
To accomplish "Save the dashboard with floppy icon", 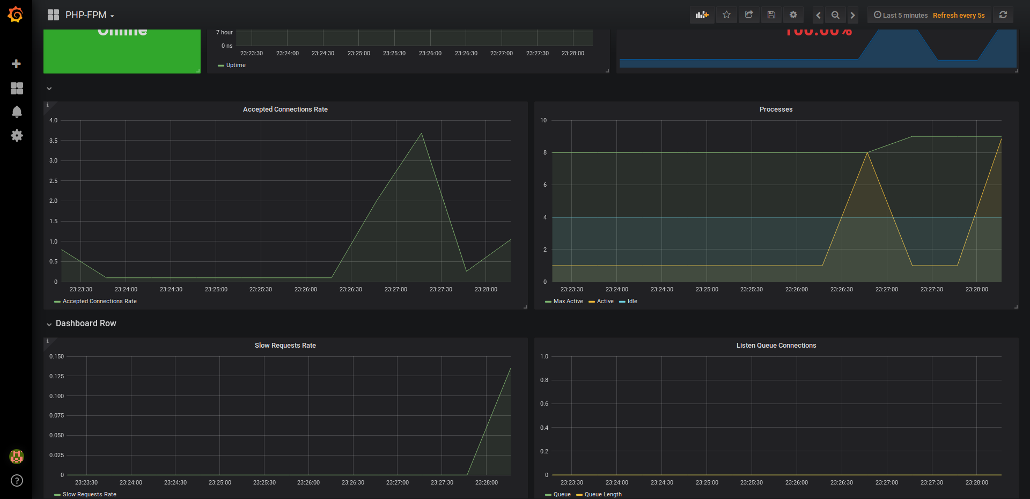I will pyautogui.click(x=771, y=15).
